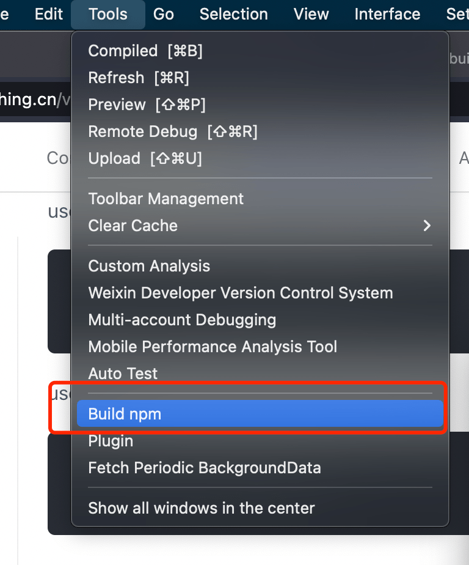Select Multi-account Debugging
This screenshot has height=565, width=469.
click(x=182, y=320)
